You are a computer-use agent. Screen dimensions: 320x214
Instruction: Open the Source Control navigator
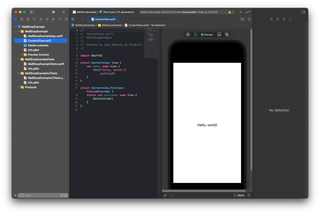(x=22, y=19)
